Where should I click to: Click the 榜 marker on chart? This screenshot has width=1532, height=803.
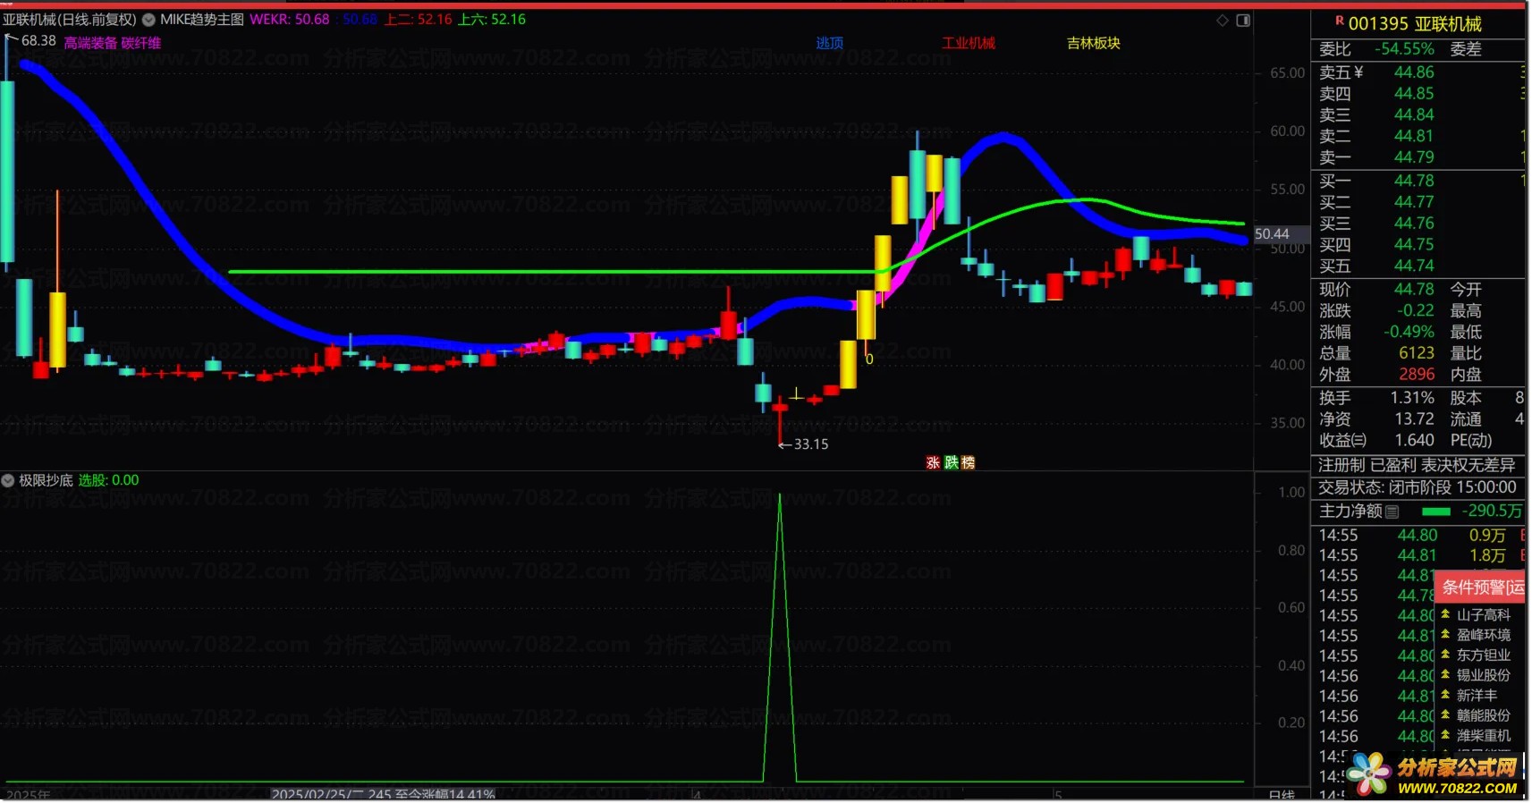pos(969,462)
